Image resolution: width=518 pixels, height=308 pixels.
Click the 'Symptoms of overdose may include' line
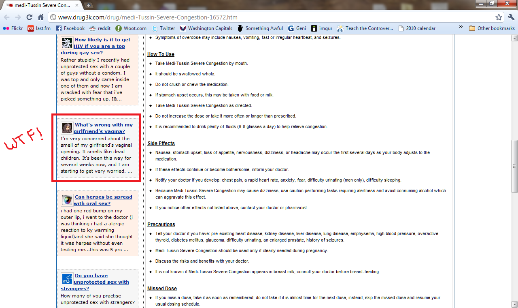248,37
